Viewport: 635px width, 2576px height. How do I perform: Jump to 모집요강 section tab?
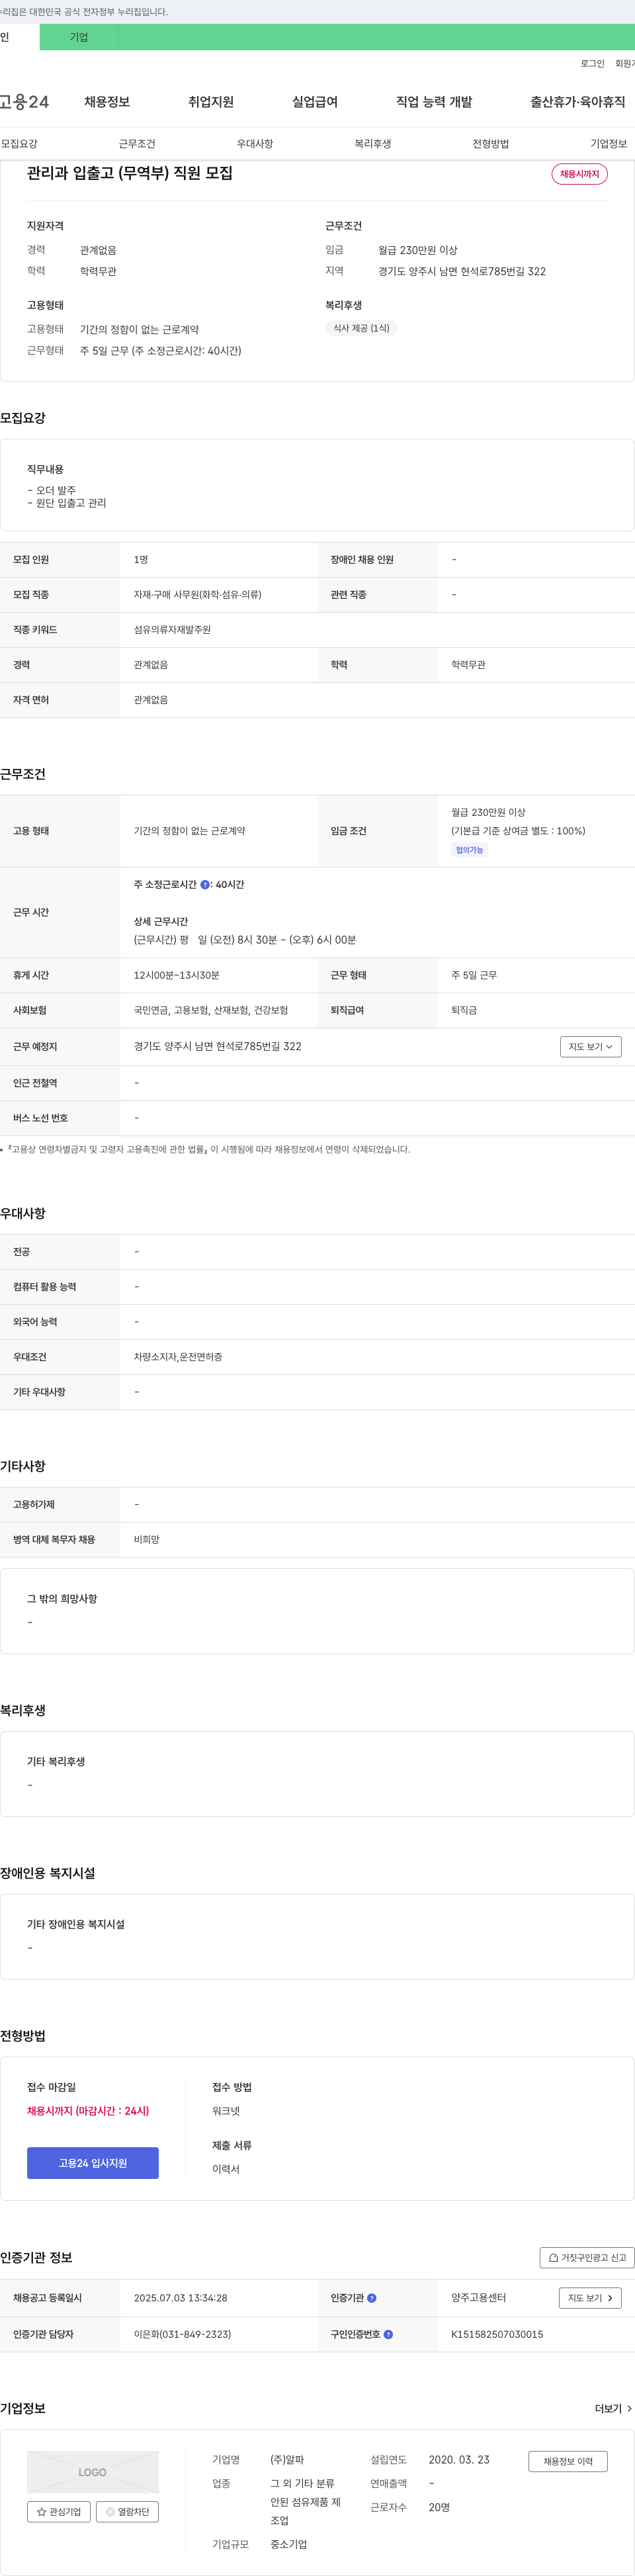click(19, 144)
